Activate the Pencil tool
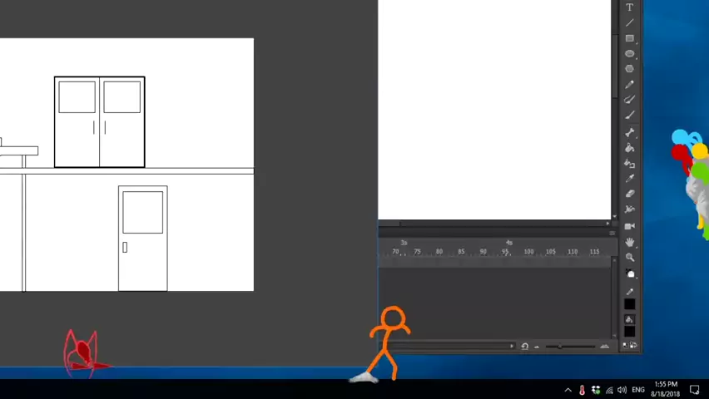Image resolution: width=709 pixels, height=399 pixels. coord(630,85)
